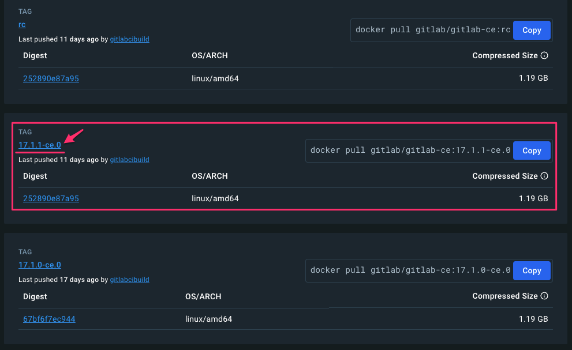
Task: Click the docker pull gitlab-ce:rc command field
Action: [433, 30]
